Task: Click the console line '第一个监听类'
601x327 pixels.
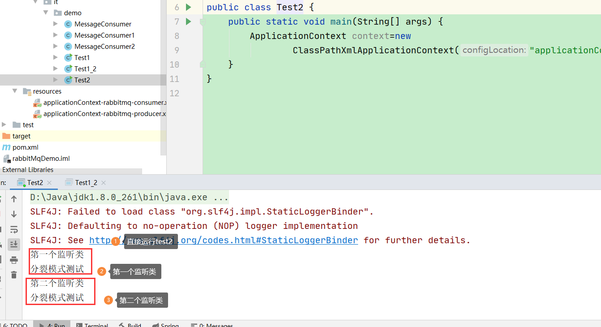Action: 57,254
